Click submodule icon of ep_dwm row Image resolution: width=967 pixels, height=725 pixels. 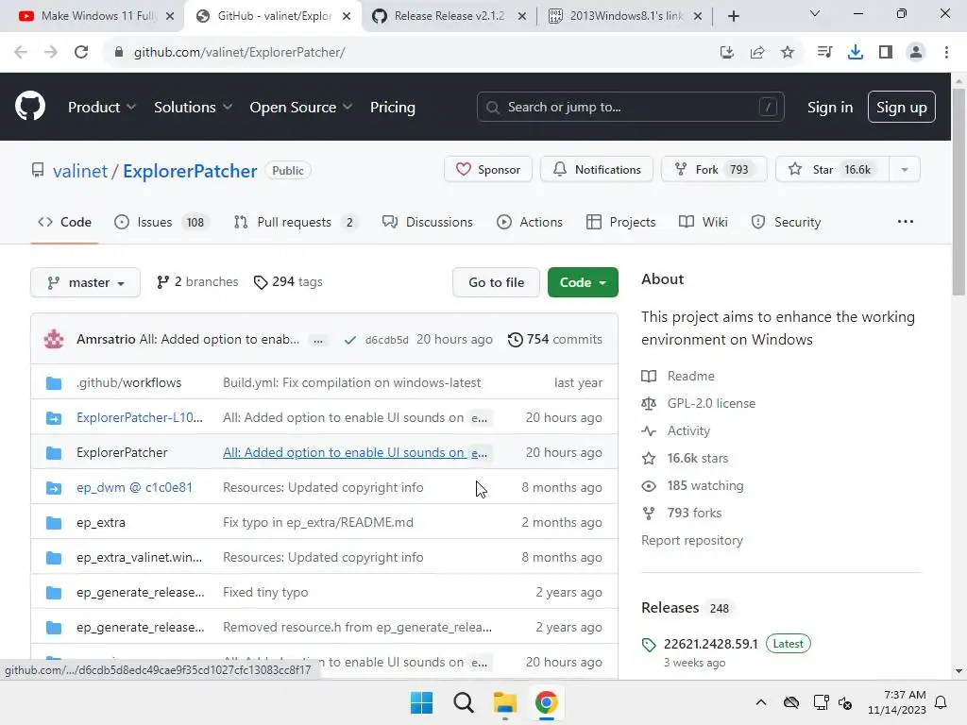pos(54,488)
